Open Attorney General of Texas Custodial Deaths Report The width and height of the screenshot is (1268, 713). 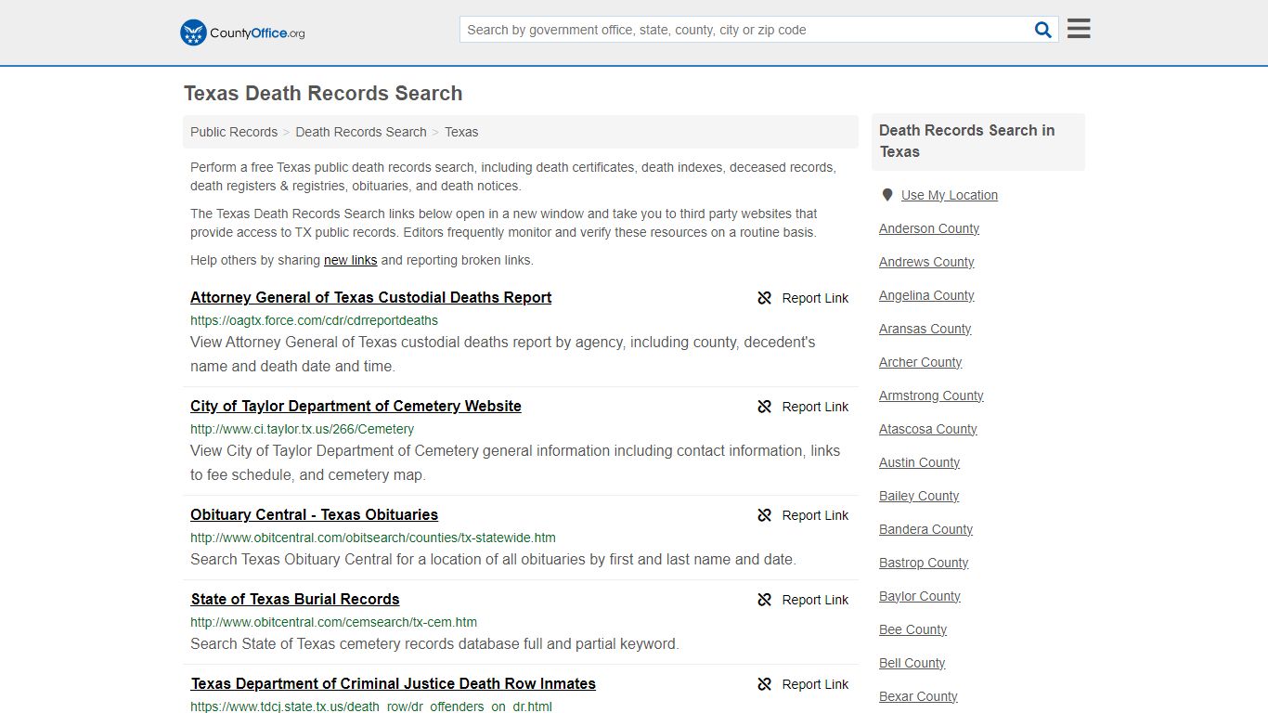point(370,297)
